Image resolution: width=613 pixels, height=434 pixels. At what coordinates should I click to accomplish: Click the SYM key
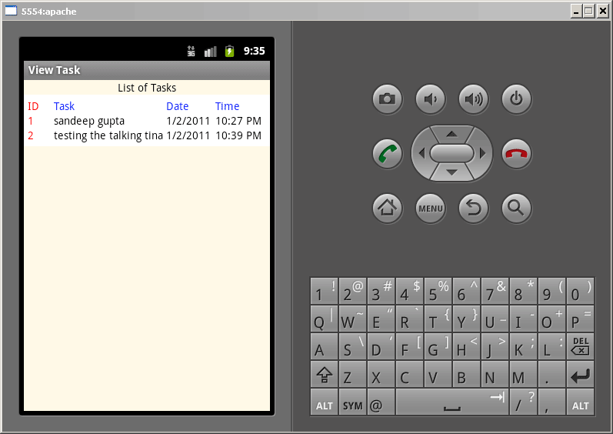[352, 402]
